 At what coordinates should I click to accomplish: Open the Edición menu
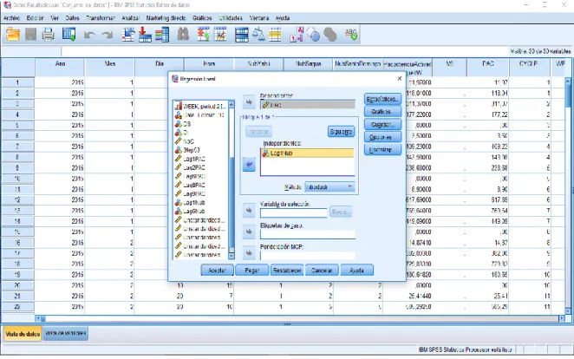click(36, 18)
